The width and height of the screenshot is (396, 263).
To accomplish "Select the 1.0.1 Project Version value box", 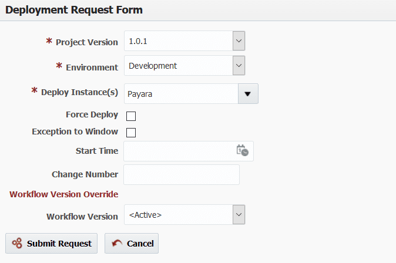I will (x=179, y=41).
